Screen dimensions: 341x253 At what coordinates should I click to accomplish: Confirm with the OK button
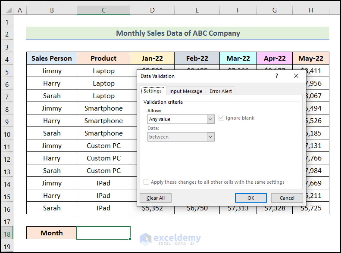pos(251,198)
